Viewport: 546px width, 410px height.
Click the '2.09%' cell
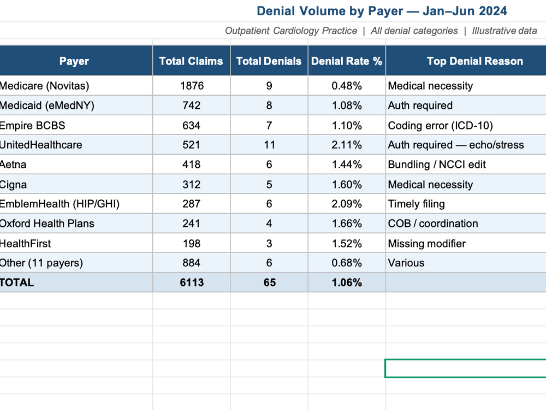tap(347, 203)
